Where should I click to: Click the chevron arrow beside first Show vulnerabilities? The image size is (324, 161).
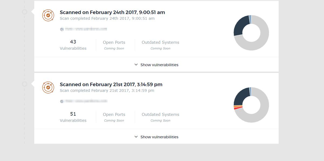click(x=136, y=65)
